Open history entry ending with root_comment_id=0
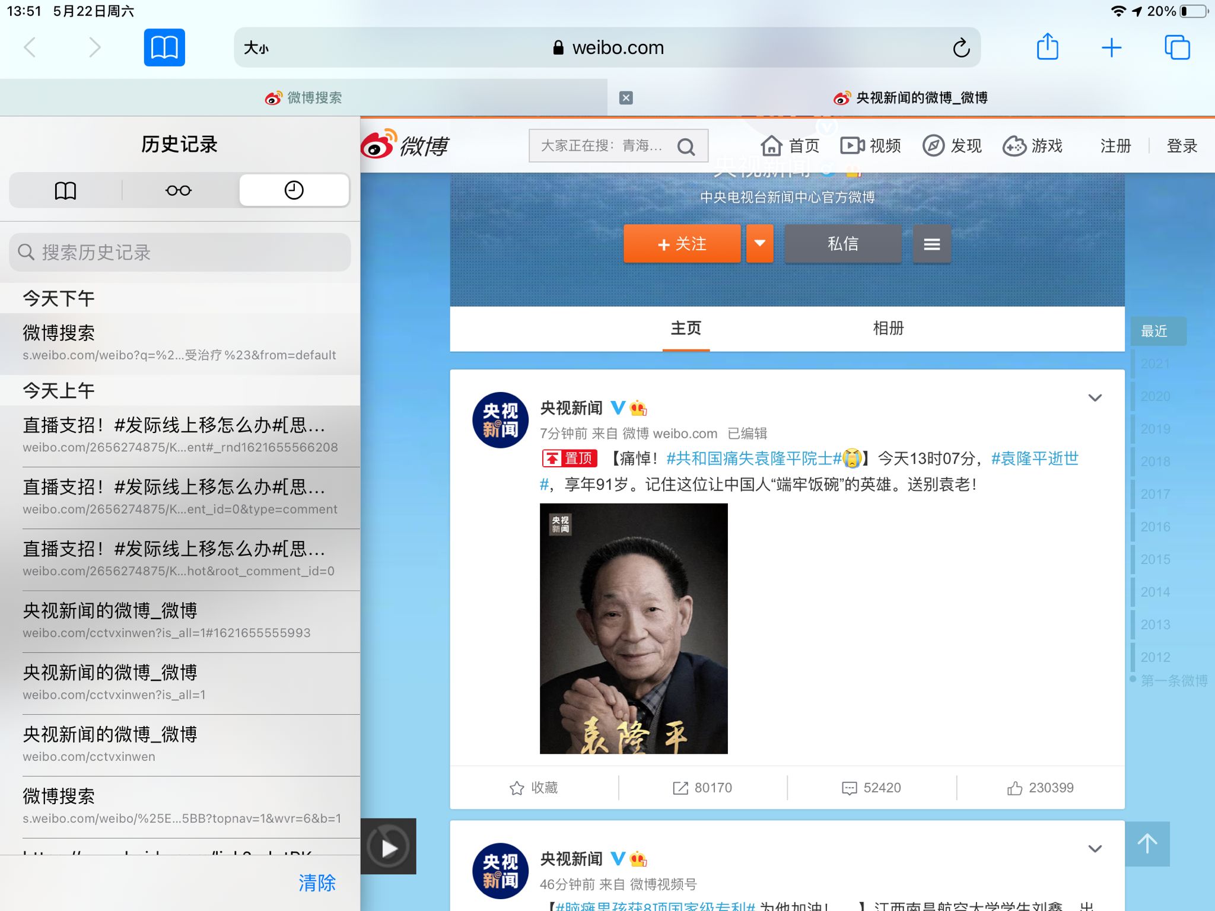Screen dimensions: 1215x911 (x=180, y=559)
